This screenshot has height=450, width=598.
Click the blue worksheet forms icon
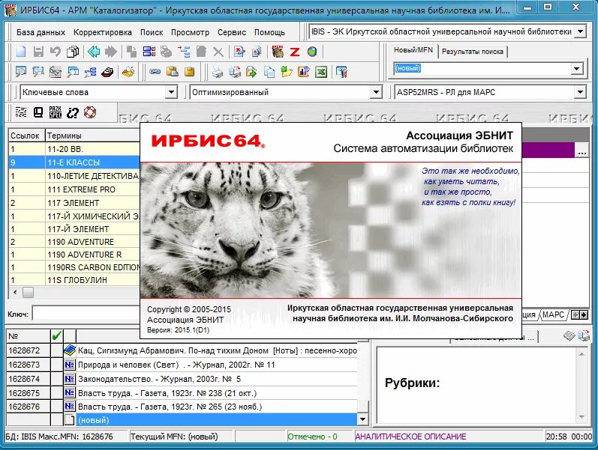pos(149,52)
